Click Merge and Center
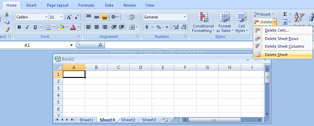Viewport: 314px width, 126px height. click(x=132, y=27)
